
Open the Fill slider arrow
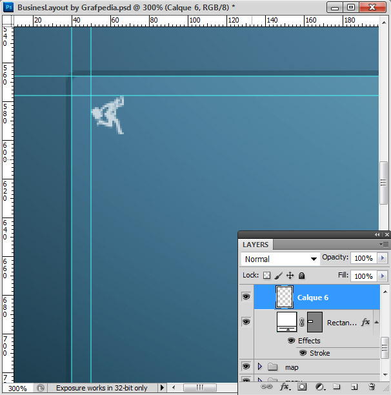tap(383, 276)
